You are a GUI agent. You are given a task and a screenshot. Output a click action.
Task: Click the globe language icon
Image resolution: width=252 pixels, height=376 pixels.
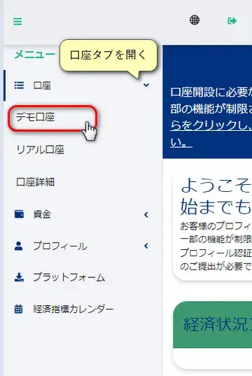[x=195, y=20]
